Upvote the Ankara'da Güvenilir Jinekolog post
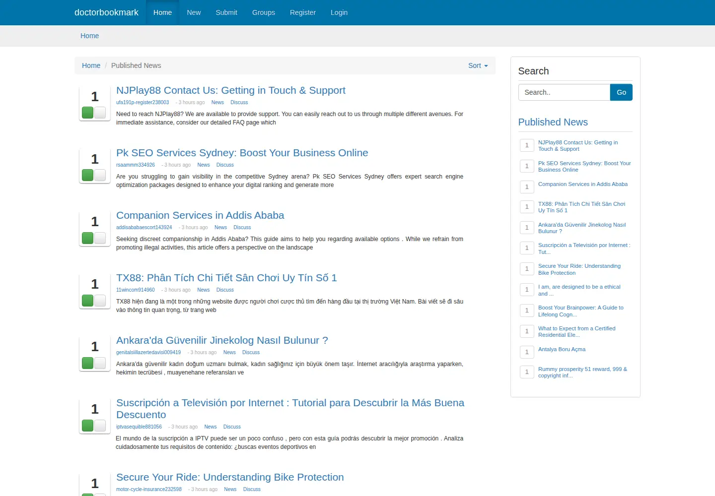The height and width of the screenshot is (496, 715). (88, 363)
